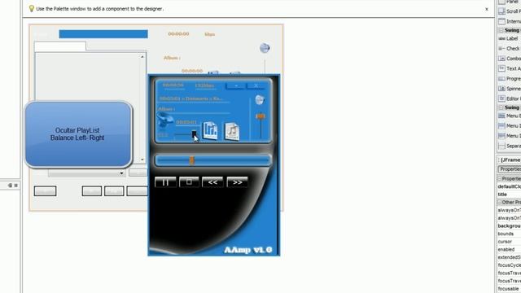Image resolution: width=521 pixels, height=293 pixels.
Task: Select the Separator component in the palette
Action: coord(509,146)
